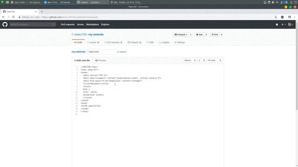The height and width of the screenshot is (167, 298).
Task: Click the volume speaker tray icon
Action: coord(273,2)
